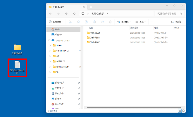Image resolution: width=193 pixels, height=117 pixels.
Task: Click the OneDrive cloud icon in navigation pane
Action: click(53, 40)
